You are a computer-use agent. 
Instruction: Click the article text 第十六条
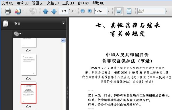click(94, 95)
